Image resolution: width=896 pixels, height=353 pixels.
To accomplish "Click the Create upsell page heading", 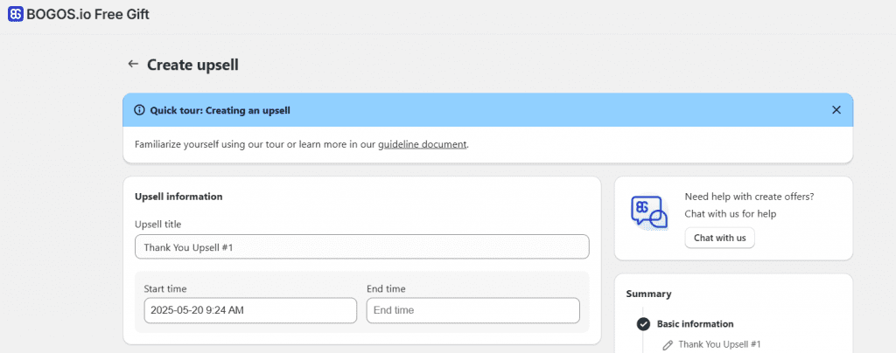I will pos(192,65).
